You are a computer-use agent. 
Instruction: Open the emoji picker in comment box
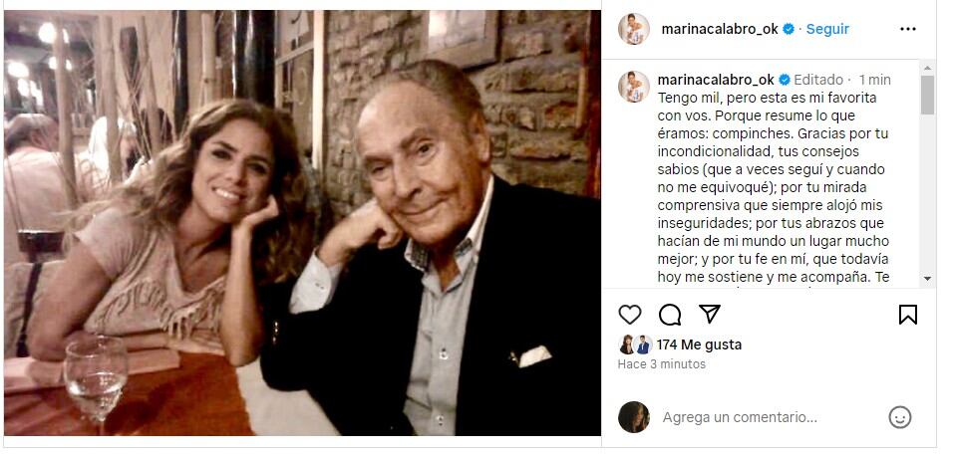(900, 417)
